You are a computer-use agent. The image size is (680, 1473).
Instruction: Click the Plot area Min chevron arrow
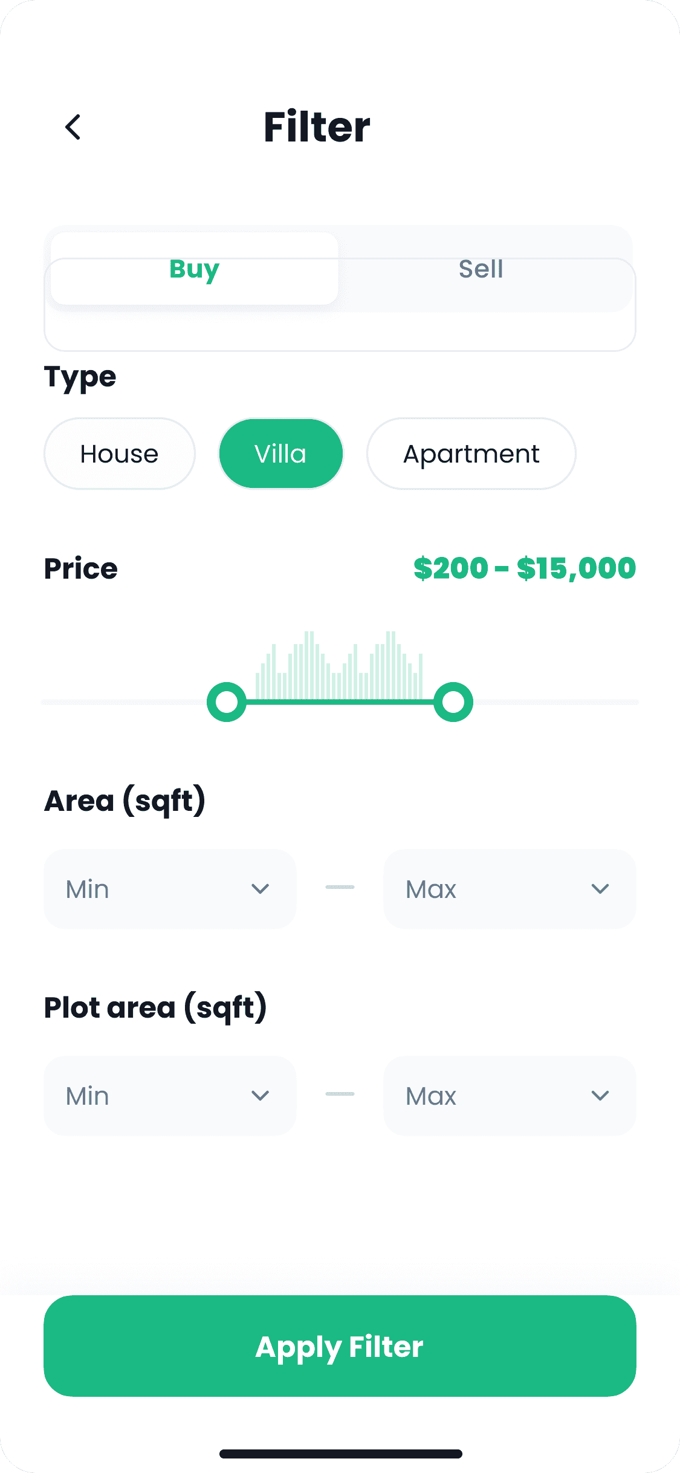(x=260, y=1096)
